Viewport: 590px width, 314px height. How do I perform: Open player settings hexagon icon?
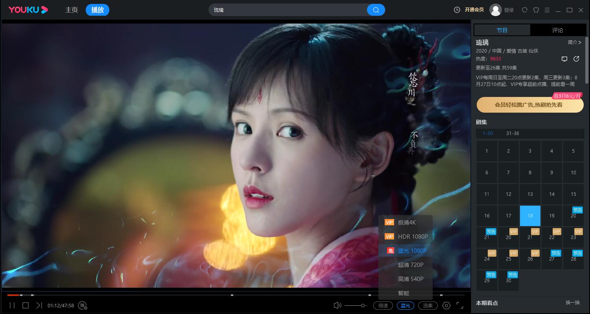point(446,305)
